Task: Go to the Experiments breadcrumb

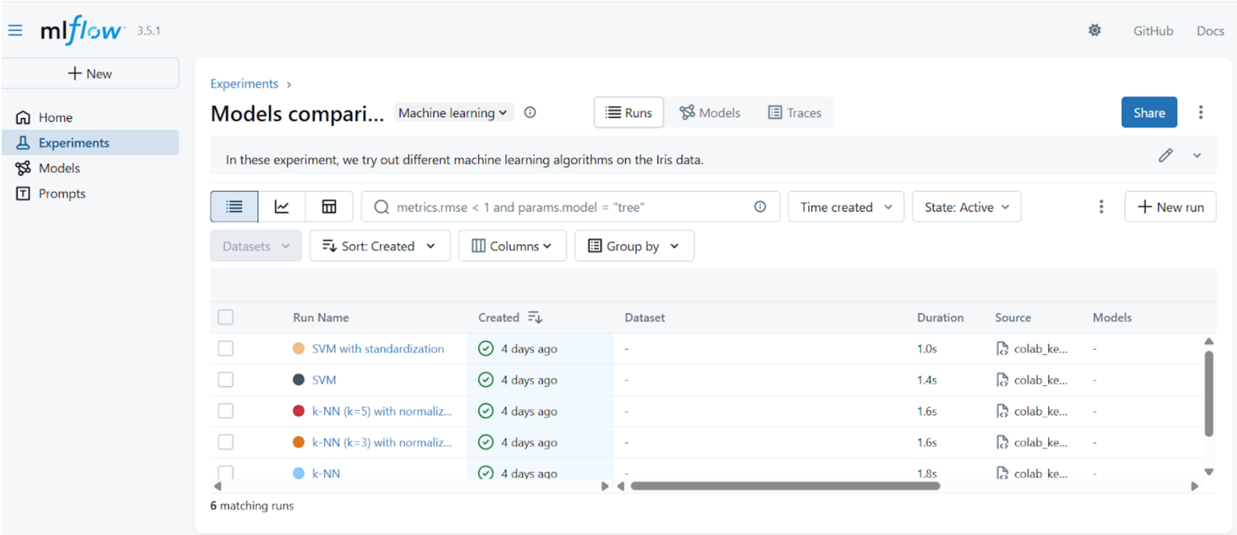Action: click(244, 84)
